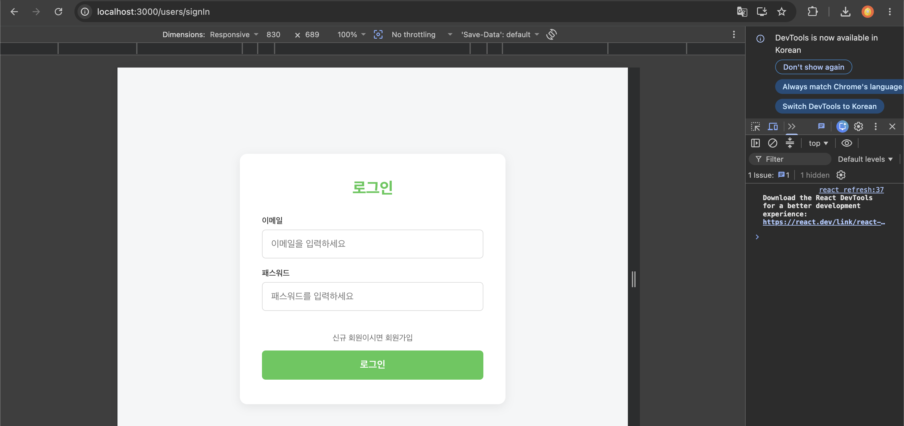Click the console prompt chevron

(757, 237)
